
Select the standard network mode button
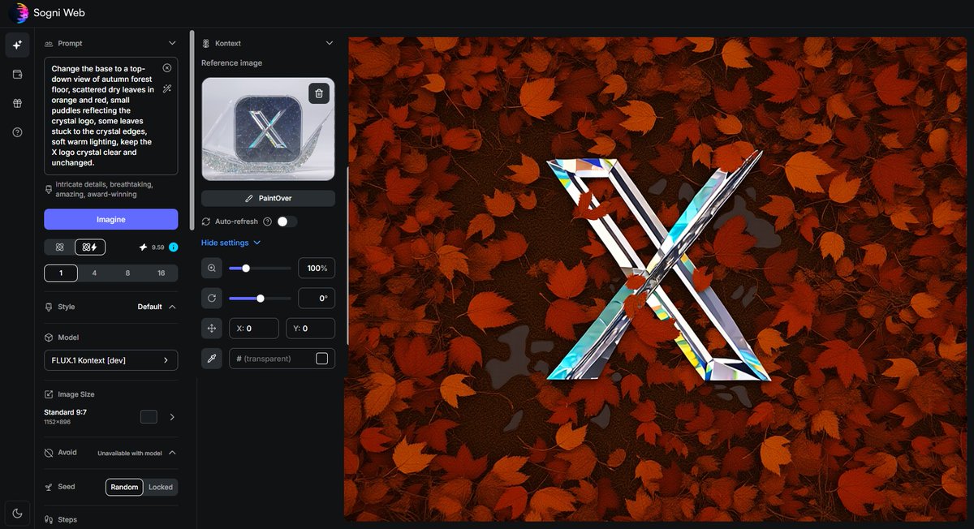pyautogui.click(x=59, y=247)
